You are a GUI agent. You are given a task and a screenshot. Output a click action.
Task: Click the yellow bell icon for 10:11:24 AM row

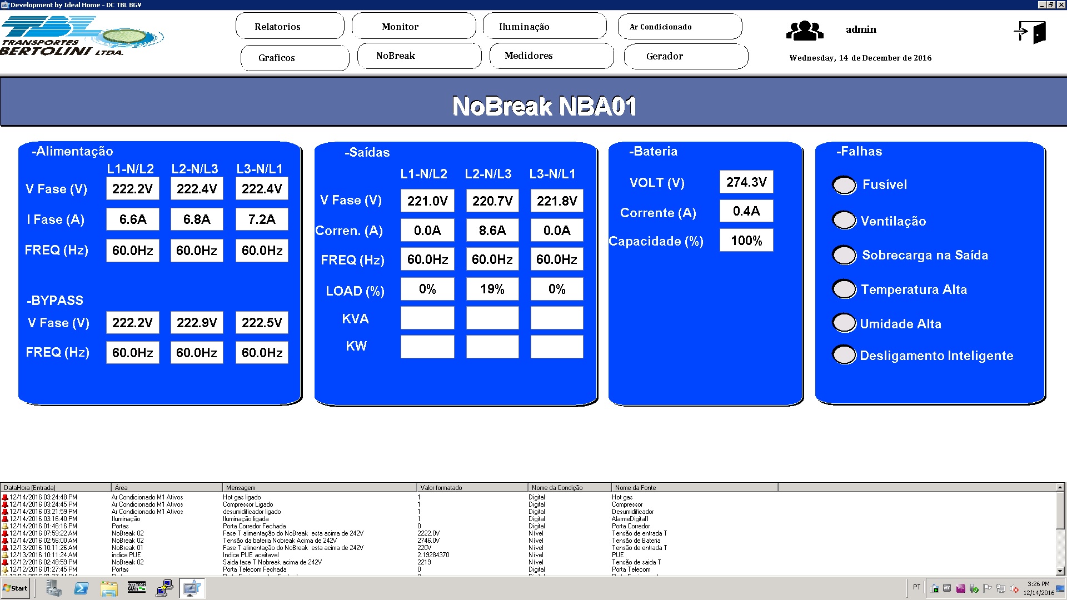[x=5, y=556]
